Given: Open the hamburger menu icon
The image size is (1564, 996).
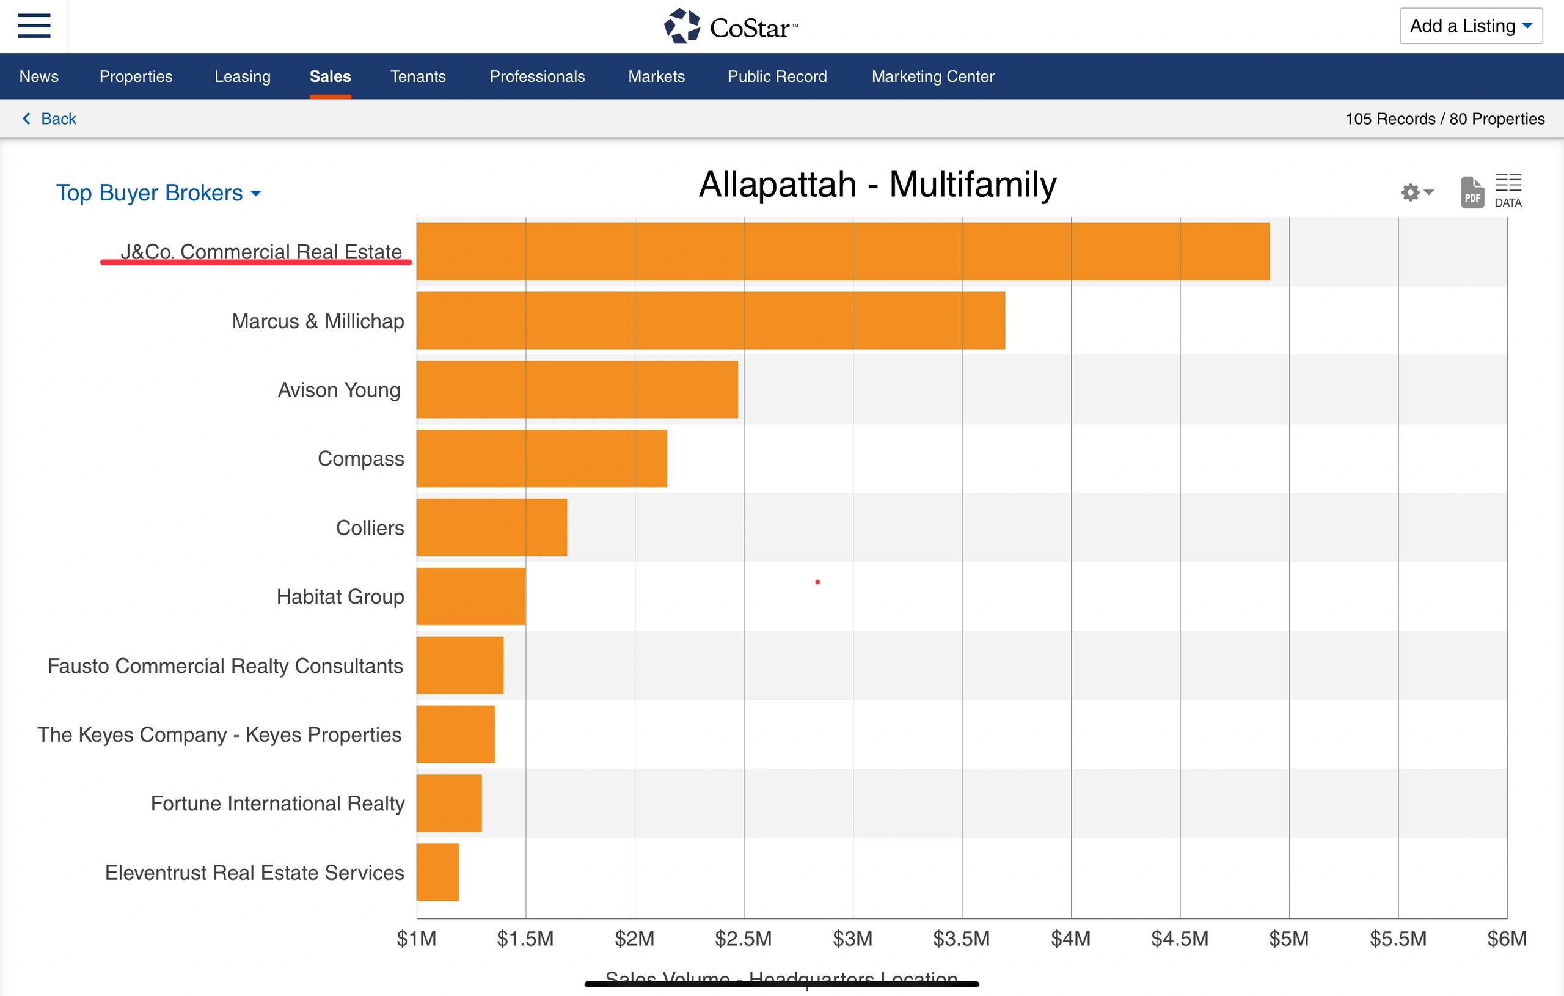Looking at the screenshot, I should 34,26.
